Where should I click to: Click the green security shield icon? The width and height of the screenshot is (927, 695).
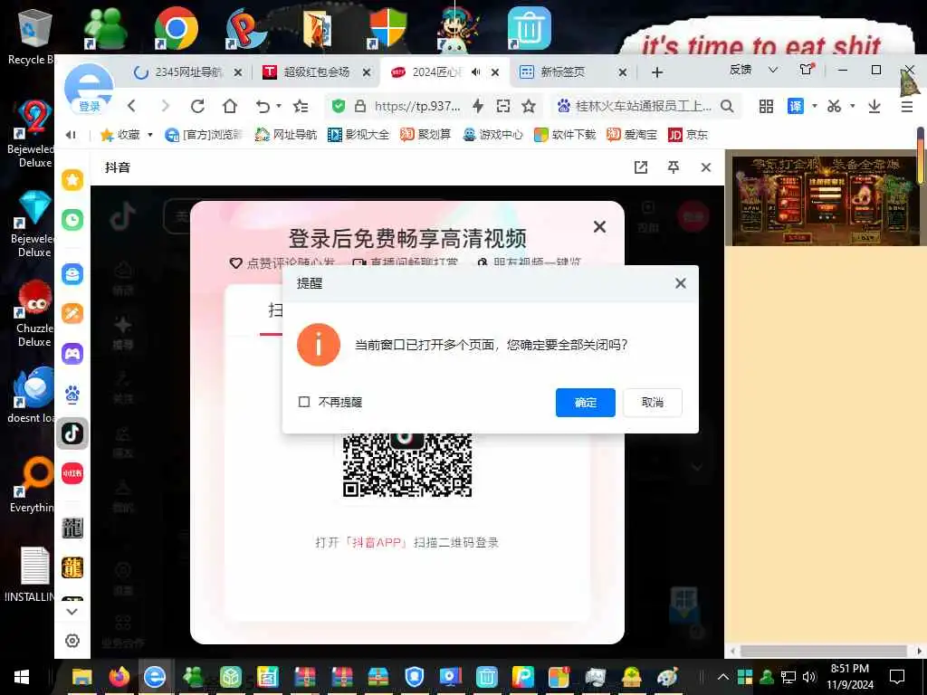tap(339, 107)
